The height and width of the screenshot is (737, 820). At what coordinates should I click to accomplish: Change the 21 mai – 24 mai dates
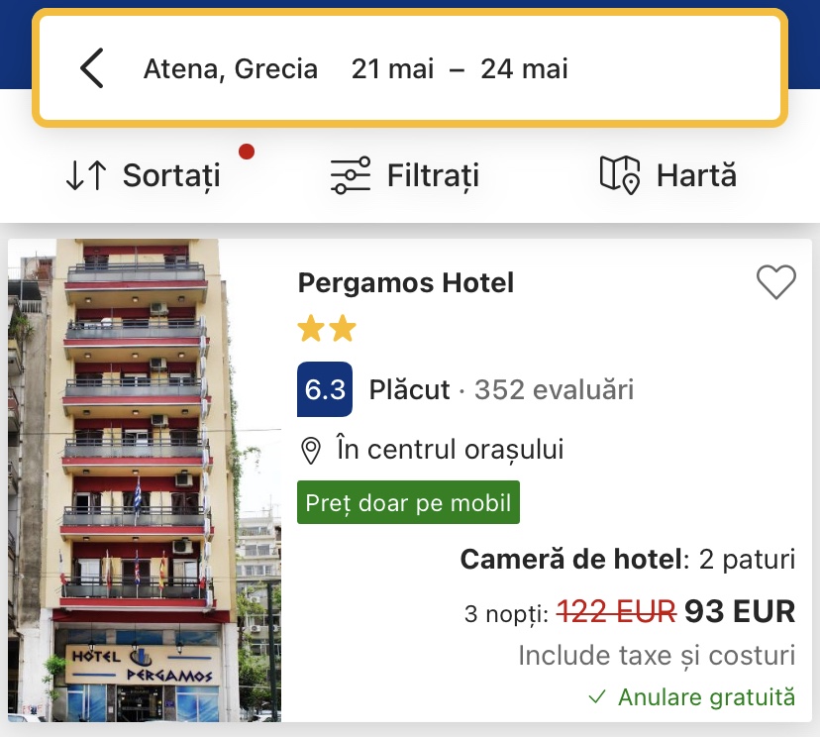pyautogui.click(x=460, y=69)
